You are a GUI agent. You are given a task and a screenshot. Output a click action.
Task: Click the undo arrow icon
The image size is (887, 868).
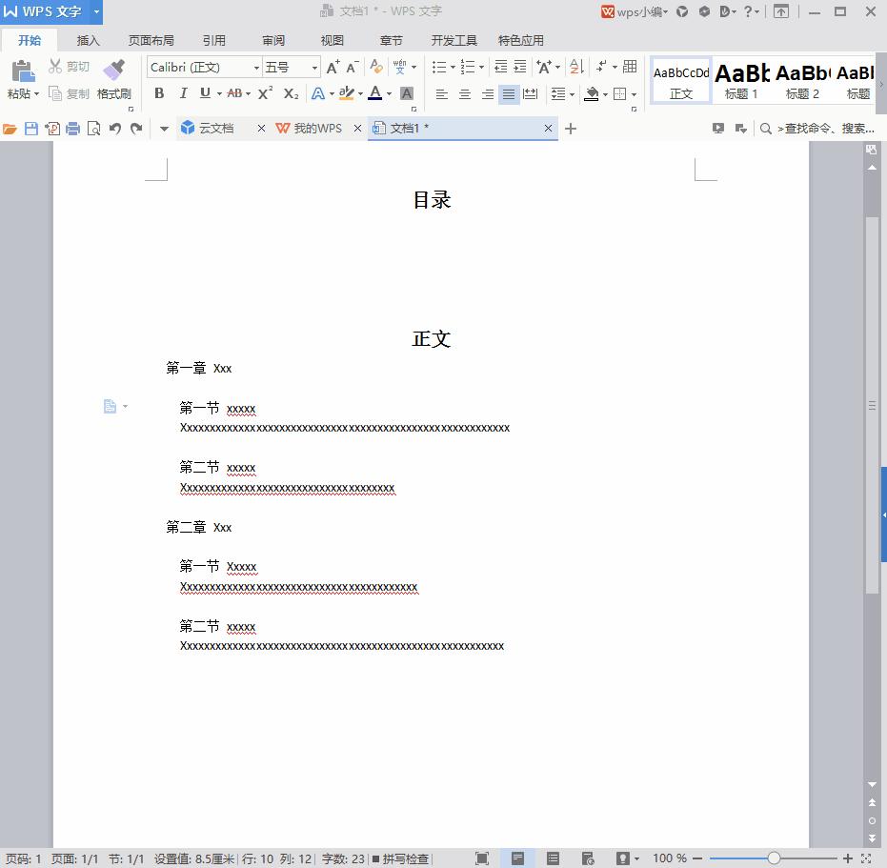pos(114,128)
